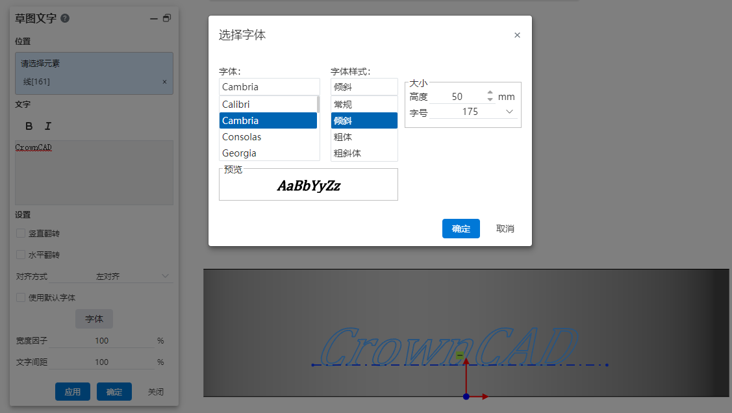Open help for 草图文字 panel
Viewport: 732px width, 413px height.
coord(66,18)
